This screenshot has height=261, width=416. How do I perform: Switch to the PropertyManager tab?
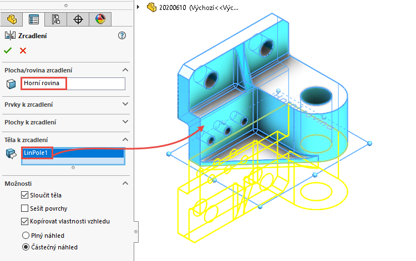tap(34, 19)
